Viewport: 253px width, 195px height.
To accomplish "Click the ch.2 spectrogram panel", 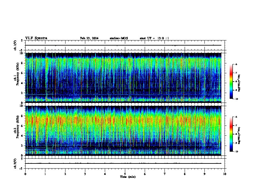I will (x=123, y=131).
